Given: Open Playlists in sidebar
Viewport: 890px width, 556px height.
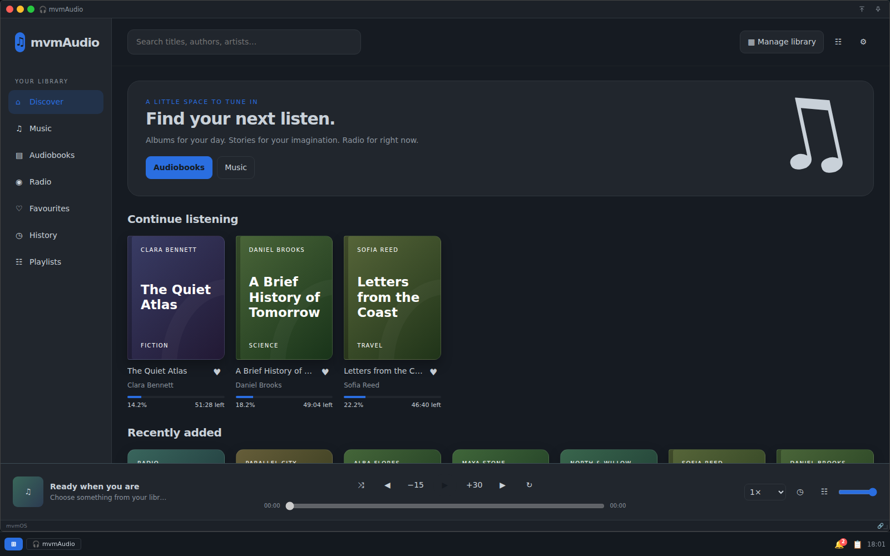Looking at the screenshot, I should [56, 262].
